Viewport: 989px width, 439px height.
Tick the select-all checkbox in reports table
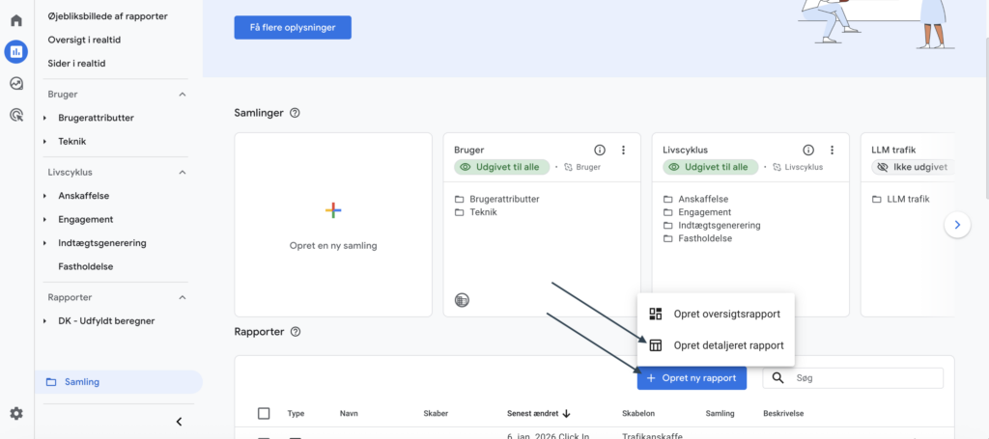(264, 413)
